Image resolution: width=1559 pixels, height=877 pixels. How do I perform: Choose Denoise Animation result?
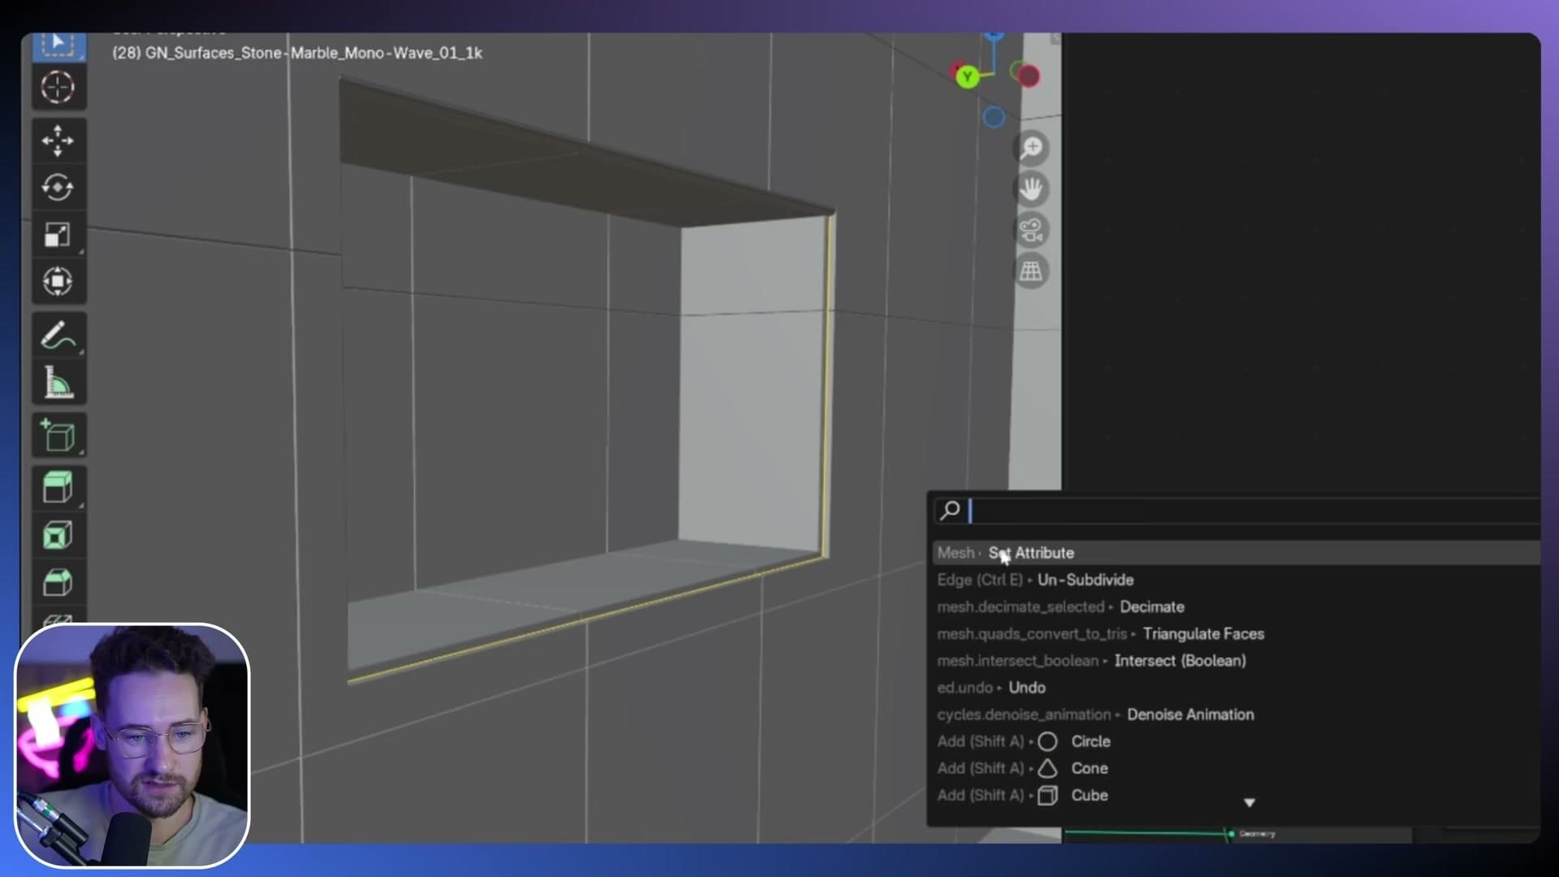(x=1237, y=715)
